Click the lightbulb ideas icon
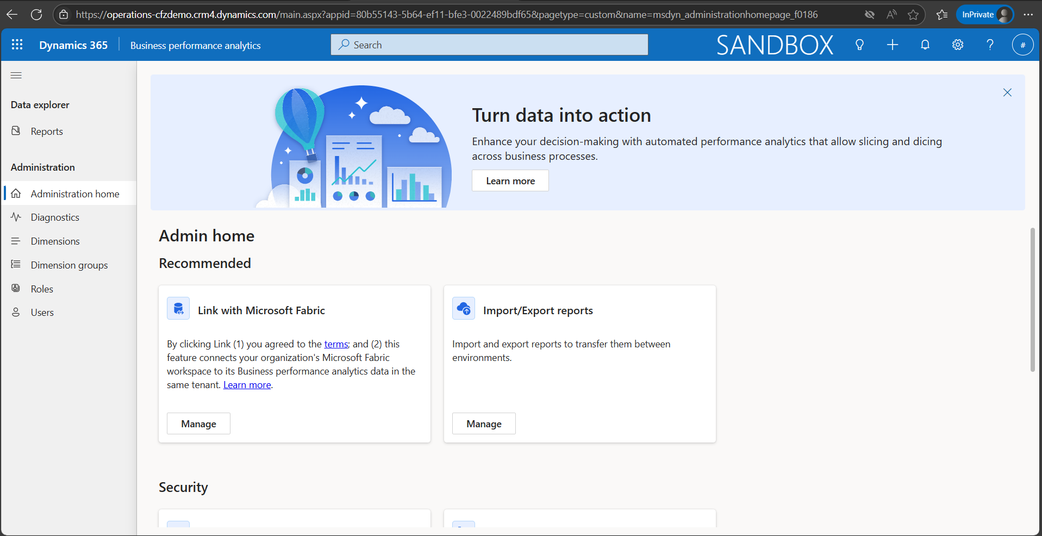1042x536 pixels. click(859, 45)
